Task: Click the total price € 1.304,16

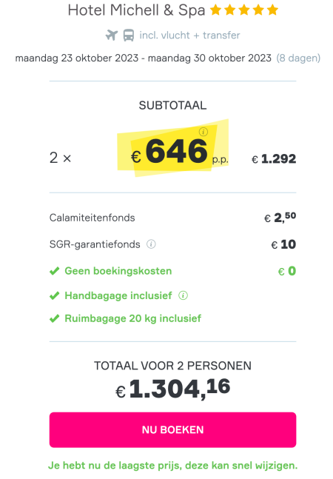Action: point(172,389)
